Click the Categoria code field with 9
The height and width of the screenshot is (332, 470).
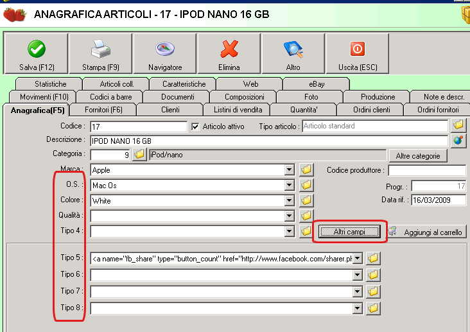point(110,155)
